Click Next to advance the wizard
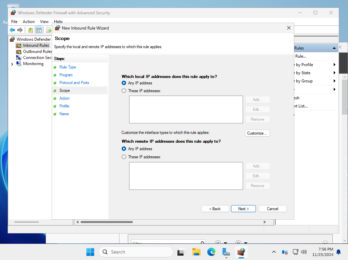 tap(243, 208)
